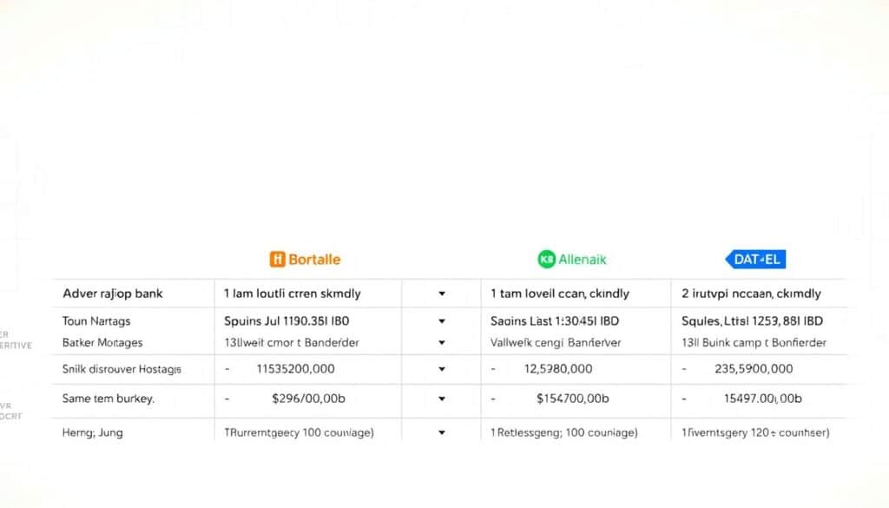
Task: Open dropdown arrow in Toun Nartags row
Action: click(442, 321)
